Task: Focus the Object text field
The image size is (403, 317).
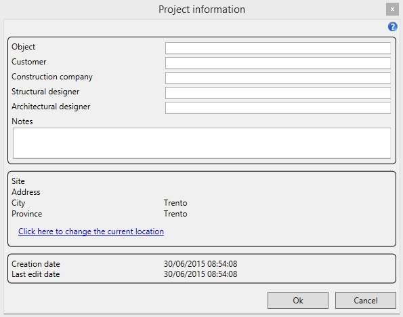Action: point(278,48)
